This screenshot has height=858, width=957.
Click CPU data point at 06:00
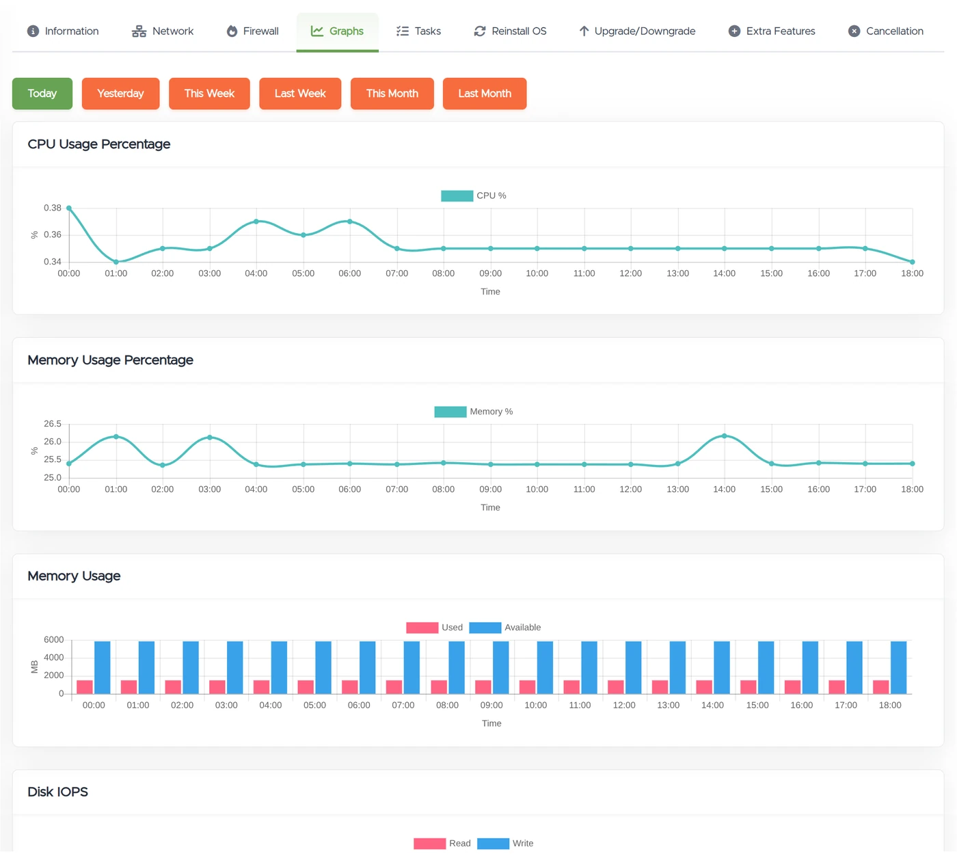(350, 222)
